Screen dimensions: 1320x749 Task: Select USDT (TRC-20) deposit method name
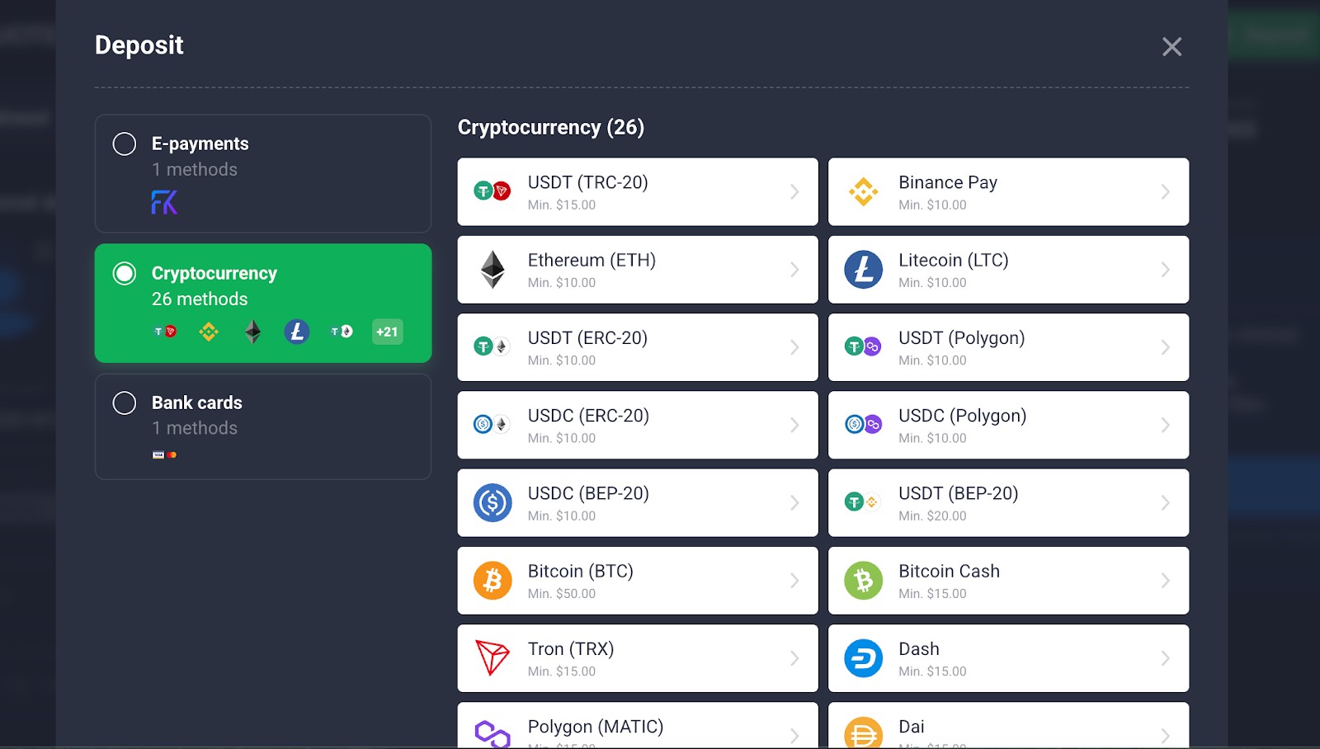(588, 182)
